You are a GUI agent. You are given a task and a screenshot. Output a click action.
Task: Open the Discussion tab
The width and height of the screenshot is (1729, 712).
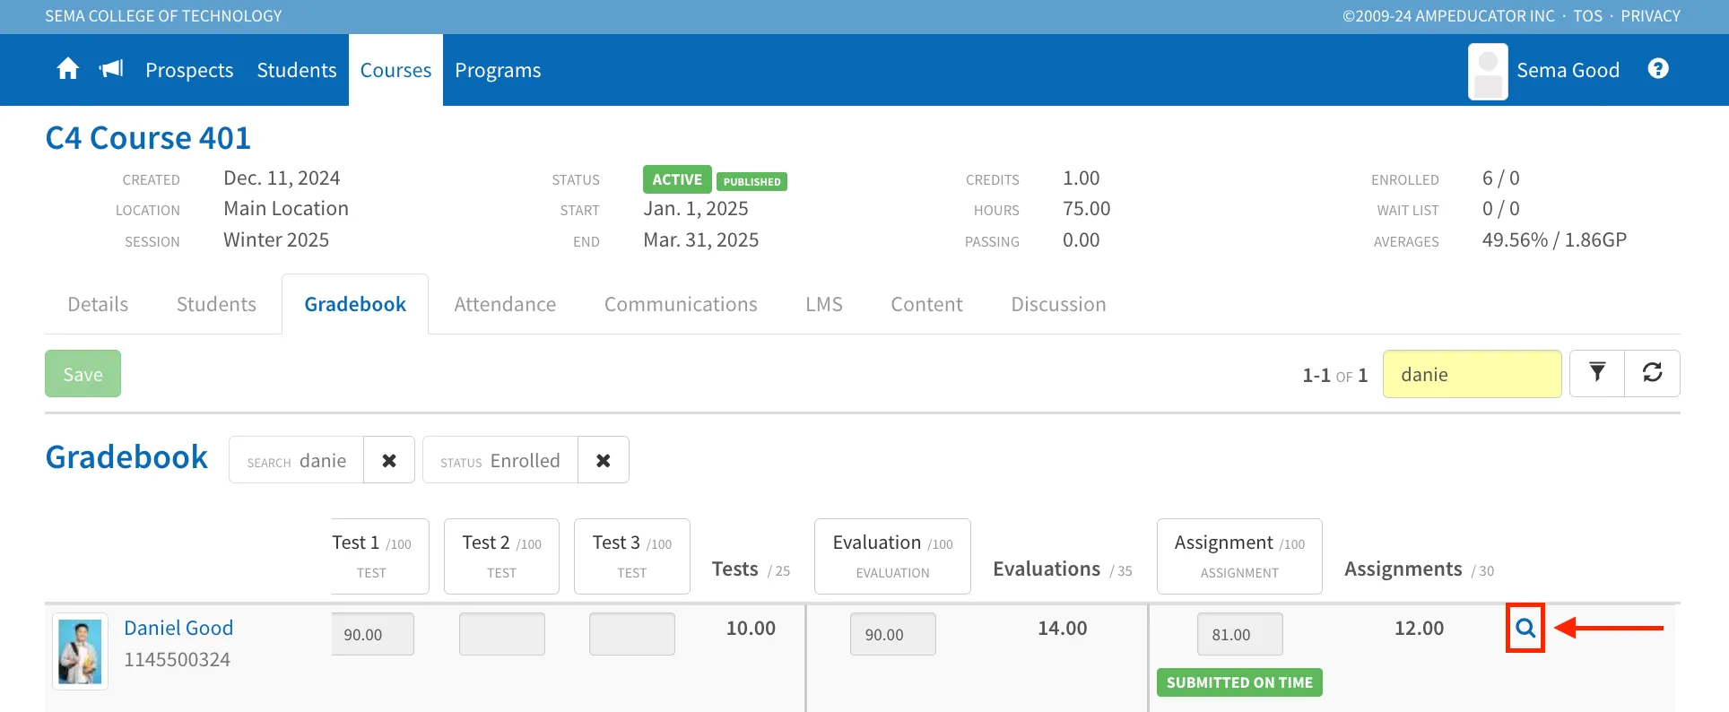tap(1058, 304)
